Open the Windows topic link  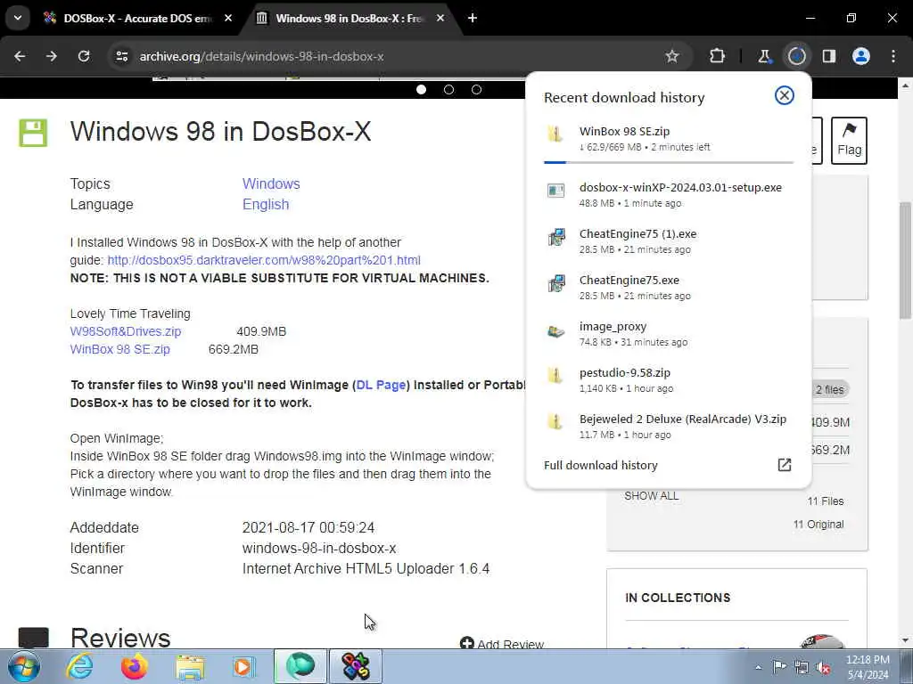[271, 183]
